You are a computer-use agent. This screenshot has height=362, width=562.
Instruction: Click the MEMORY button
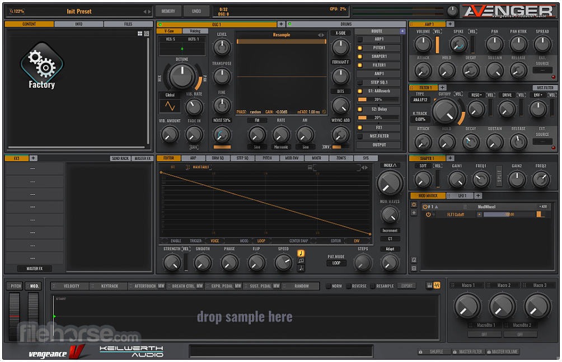[168, 11]
